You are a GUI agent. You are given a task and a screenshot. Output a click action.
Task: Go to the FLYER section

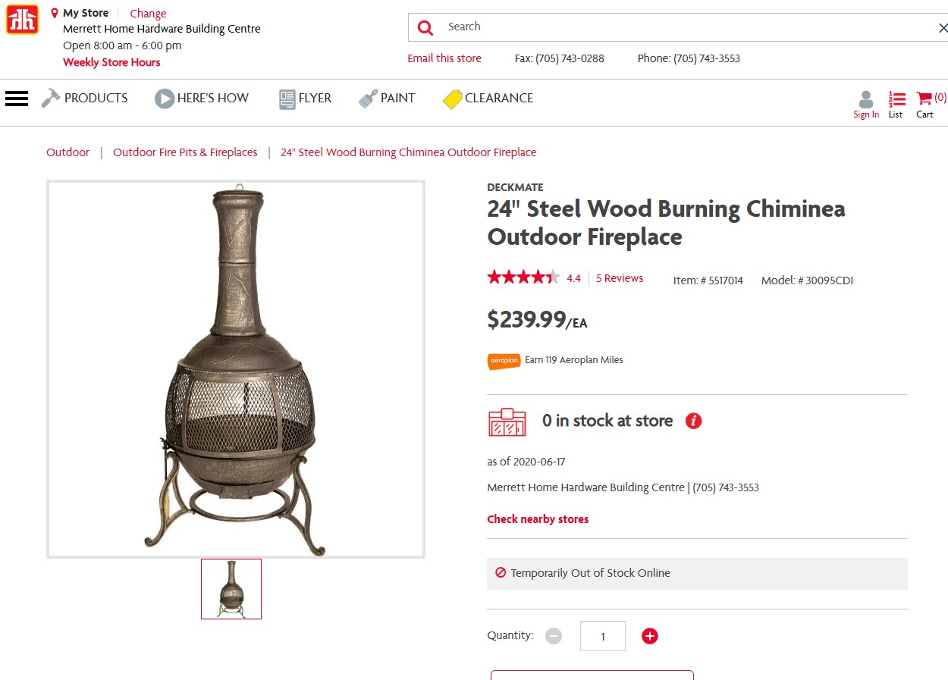tap(306, 99)
